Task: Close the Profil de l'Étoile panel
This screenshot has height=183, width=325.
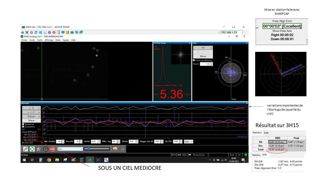Action: 190,43
